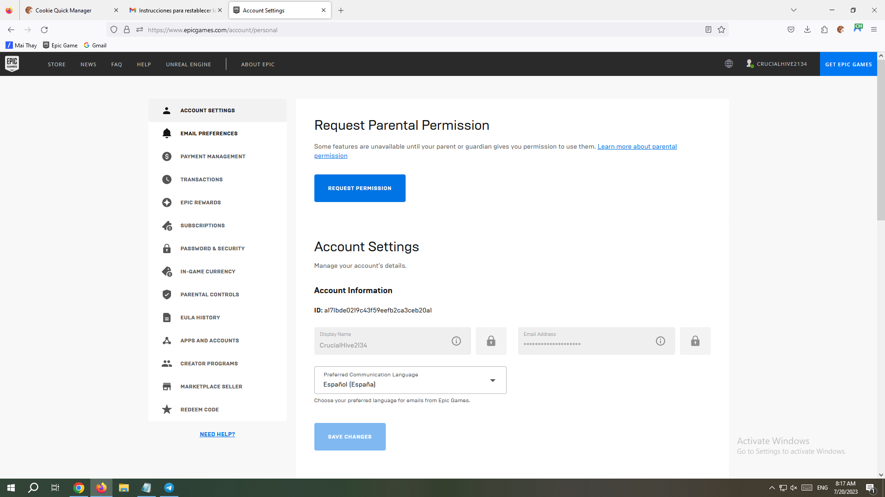
Task: Click the SAVE CHANGES button
Action: point(350,437)
